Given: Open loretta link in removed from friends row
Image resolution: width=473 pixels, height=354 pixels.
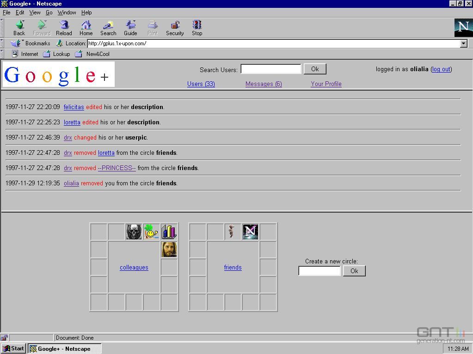Looking at the screenshot, I should [106, 153].
